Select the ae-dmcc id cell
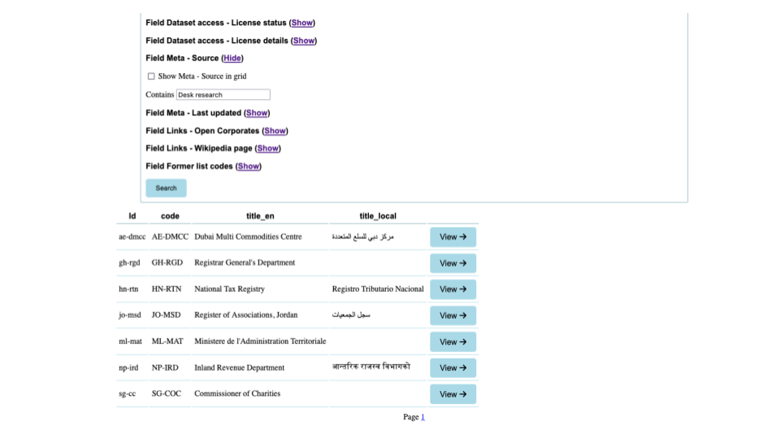This screenshot has height=439, width=780. click(132, 237)
